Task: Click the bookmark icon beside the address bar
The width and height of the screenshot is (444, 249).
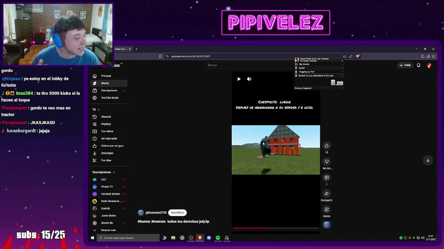Action: click(x=160, y=56)
